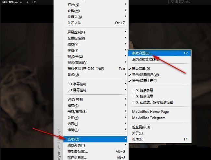The image size is (211, 160).
Task: Toggle the 高级菜单(D) checked option
Action: (159, 69)
